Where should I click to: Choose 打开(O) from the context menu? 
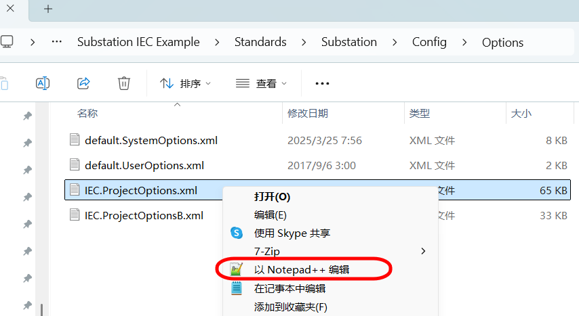click(x=272, y=197)
